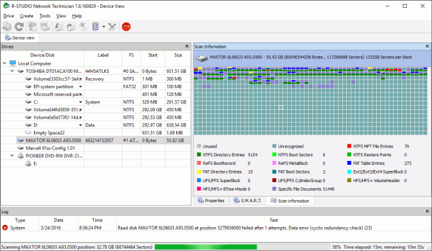The width and height of the screenshot is (432, 251).
Task: Click the Empty Space22 disk icon
Action: 28,132
